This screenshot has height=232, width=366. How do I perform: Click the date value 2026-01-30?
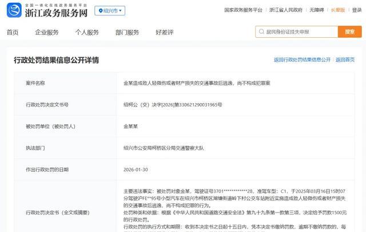click(x=136, y=170)
